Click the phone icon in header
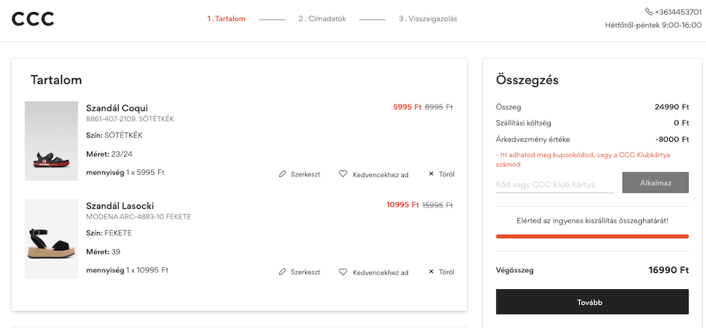This screenshot has height=328, width=706. (649, 12)
